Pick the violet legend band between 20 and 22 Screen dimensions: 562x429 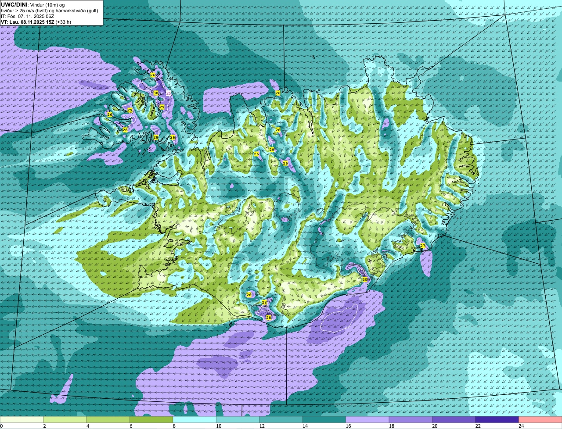point(454,420)
